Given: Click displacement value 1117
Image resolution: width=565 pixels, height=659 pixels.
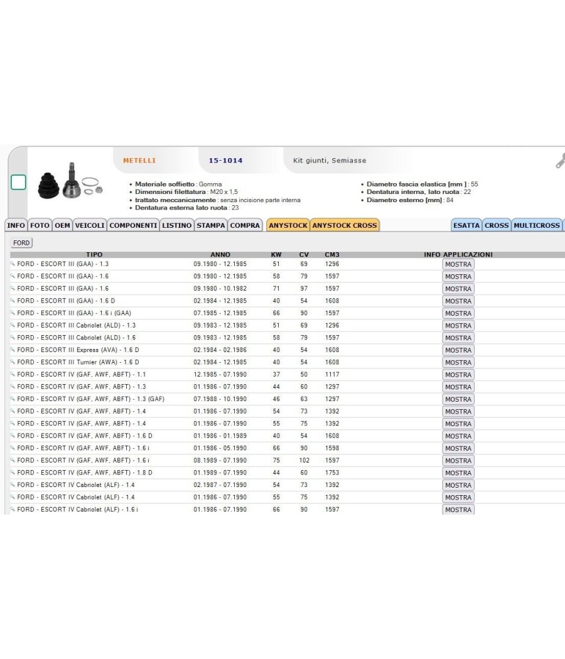Looking at the screenshot, I should 332,374.
